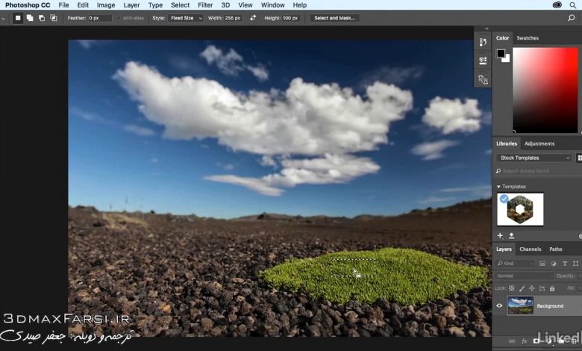Image resolution: width=582 pixels, height=351 pixels.
Task: Click the Select and Mask button
Action: click(x=334, y=18)
